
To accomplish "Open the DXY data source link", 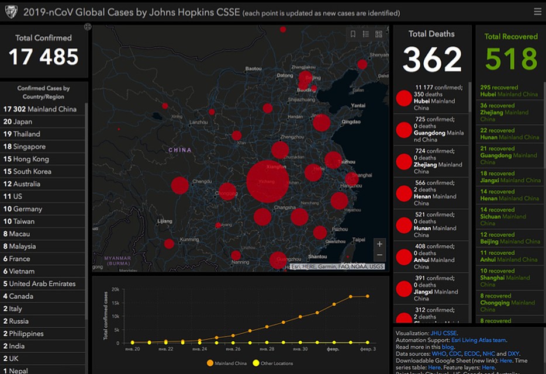I will coord(513,354).
